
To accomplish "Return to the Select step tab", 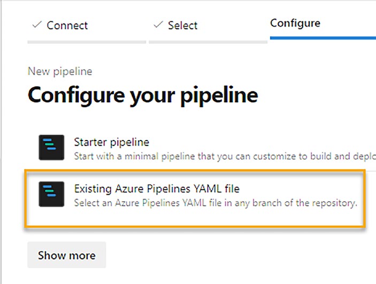I will coord(182,25).
